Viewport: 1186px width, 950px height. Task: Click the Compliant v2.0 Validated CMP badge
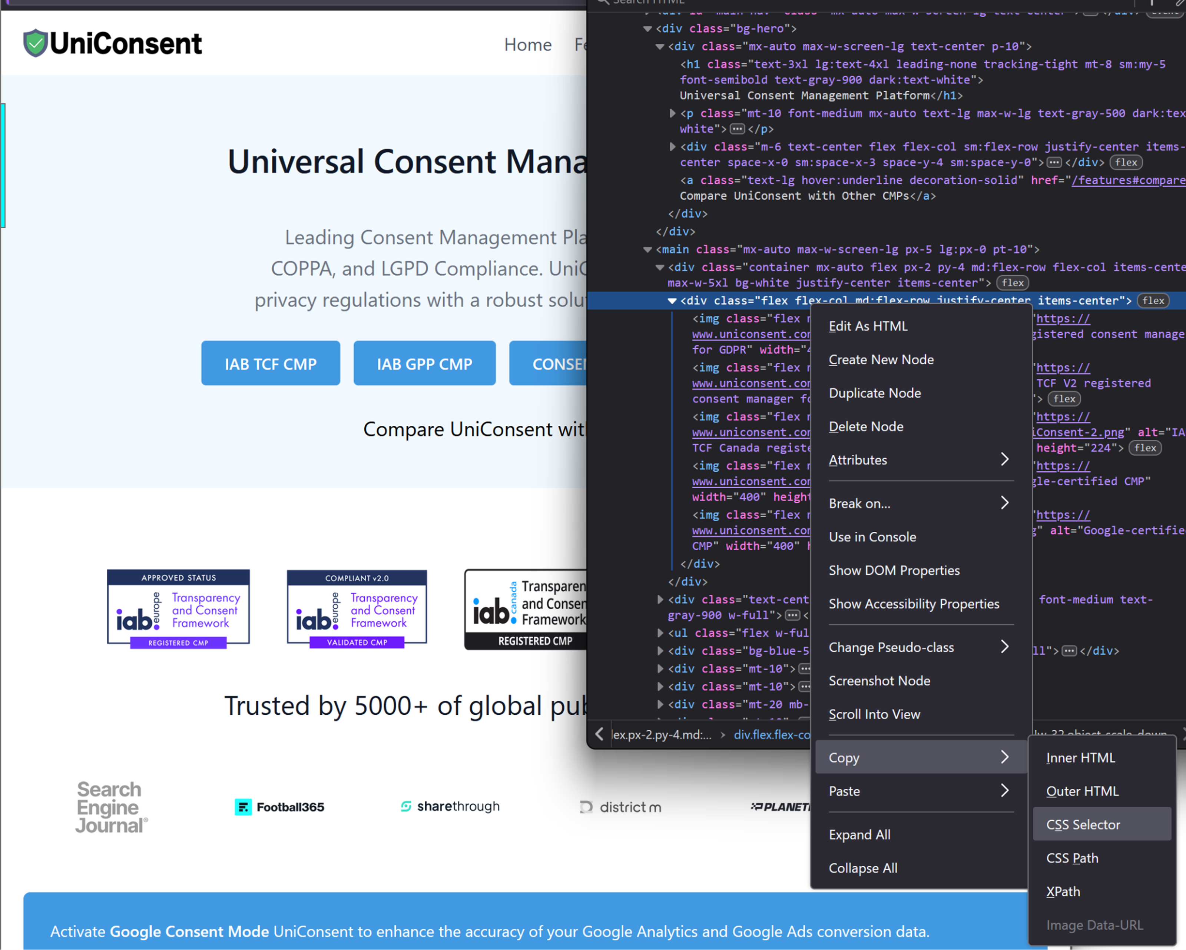tap(357, 609)
